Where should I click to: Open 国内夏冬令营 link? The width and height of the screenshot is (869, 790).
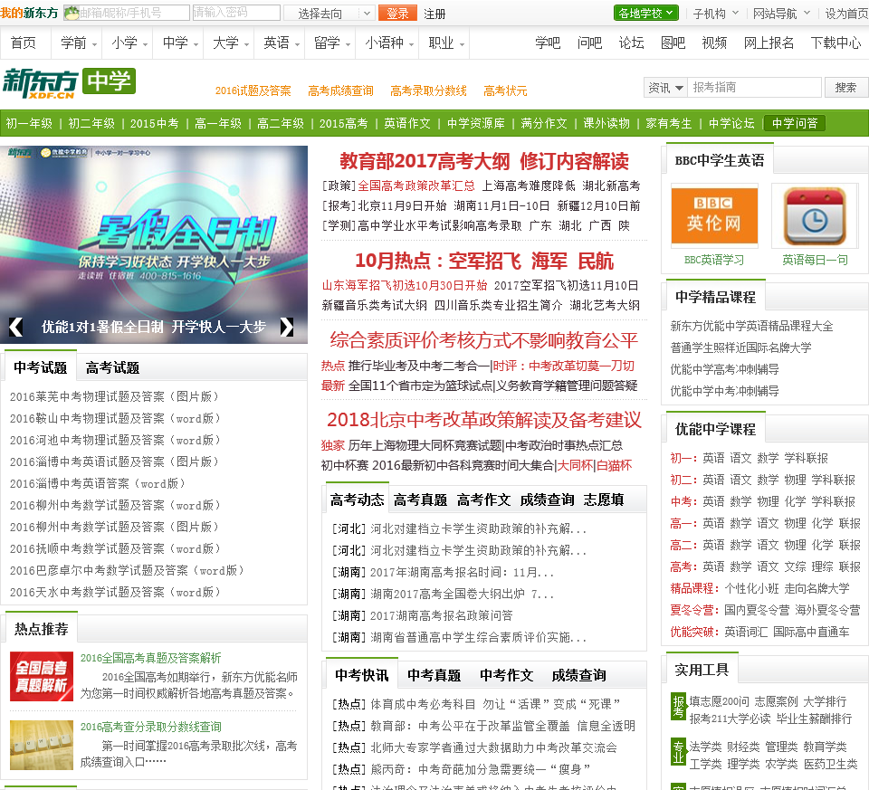757,611
